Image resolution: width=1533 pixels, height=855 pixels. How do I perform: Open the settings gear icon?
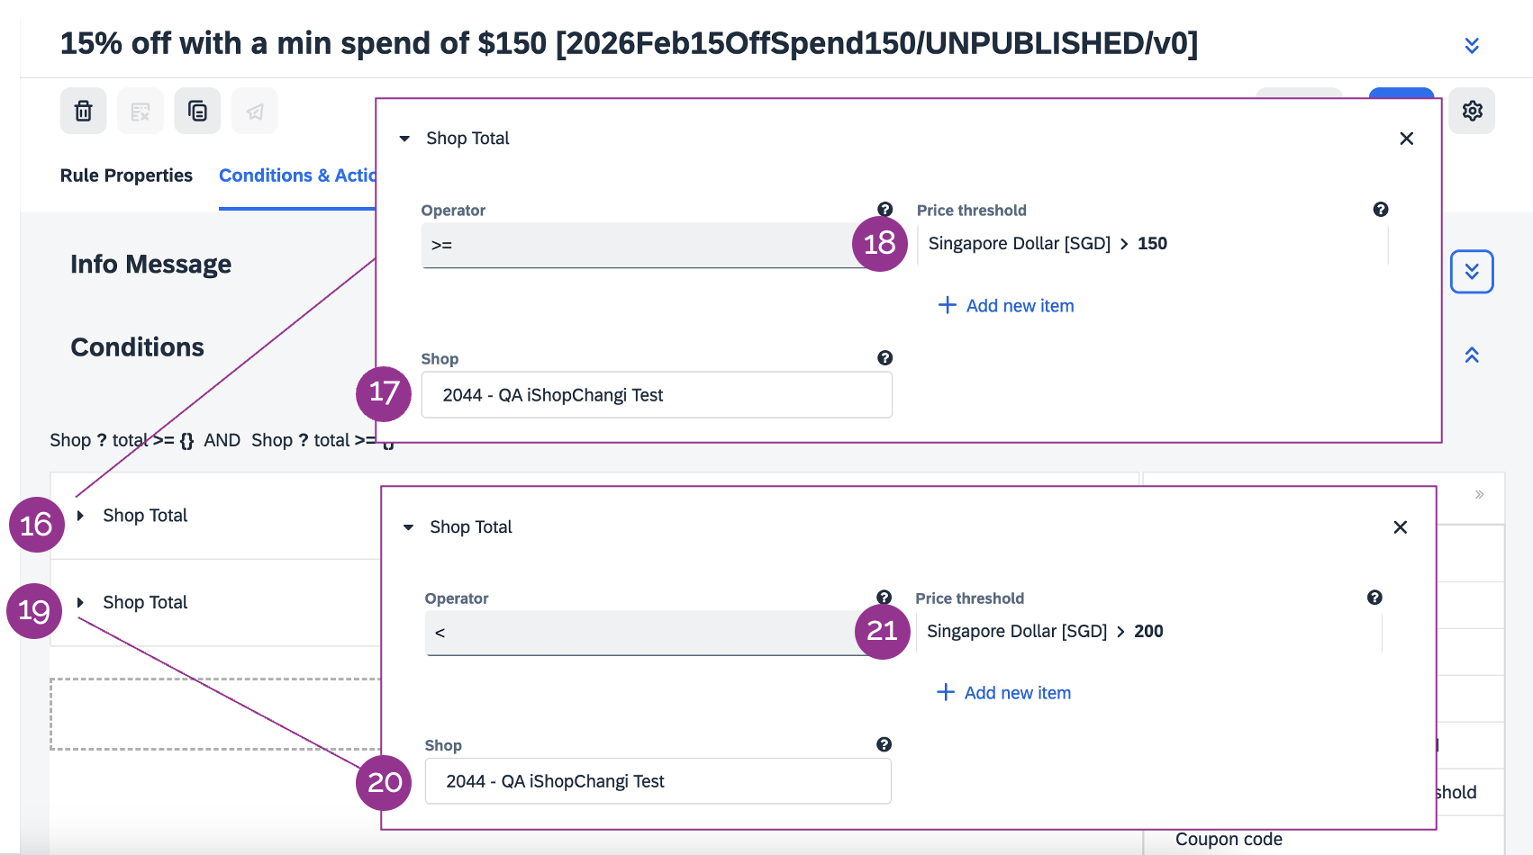pyautogui.click(x=1472, y=111)
